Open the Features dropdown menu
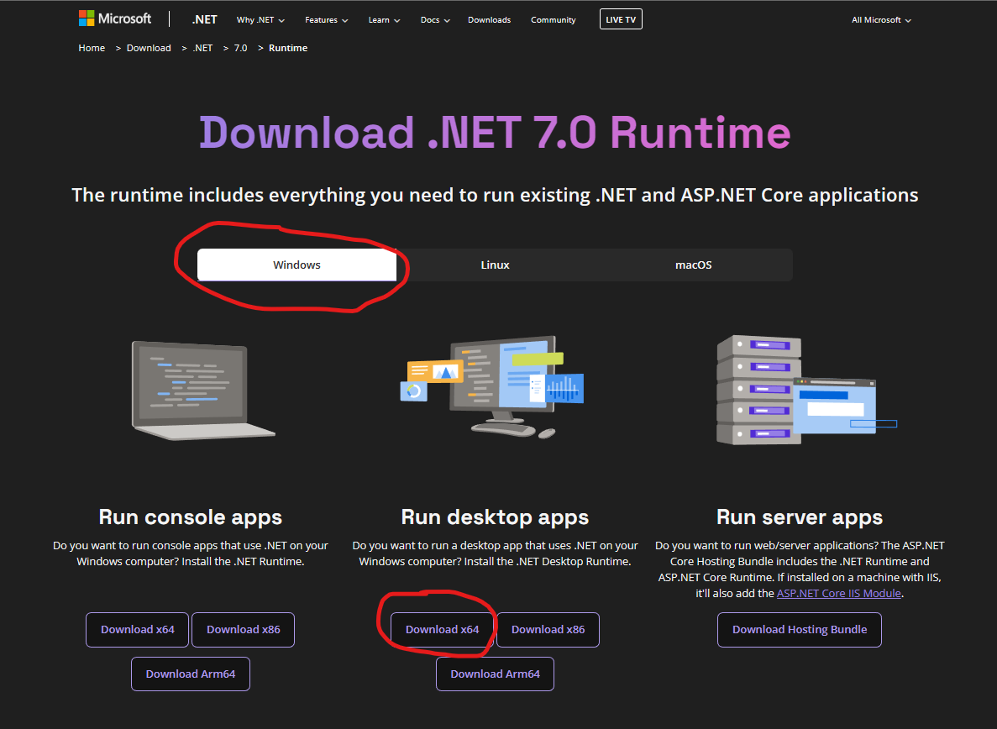 pos(326,20)
